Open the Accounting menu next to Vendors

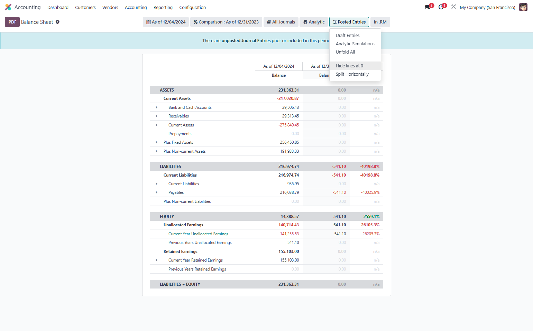136,7
